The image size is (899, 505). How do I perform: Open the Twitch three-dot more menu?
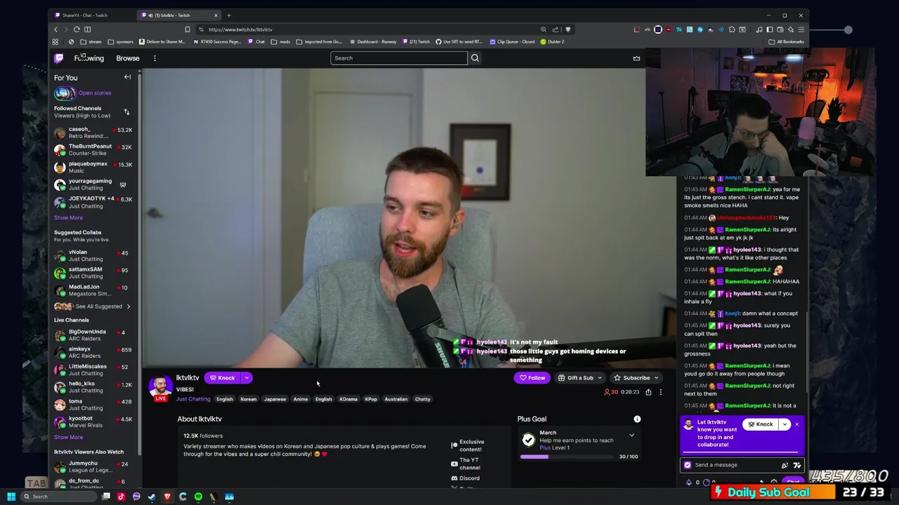click(155, 58)
